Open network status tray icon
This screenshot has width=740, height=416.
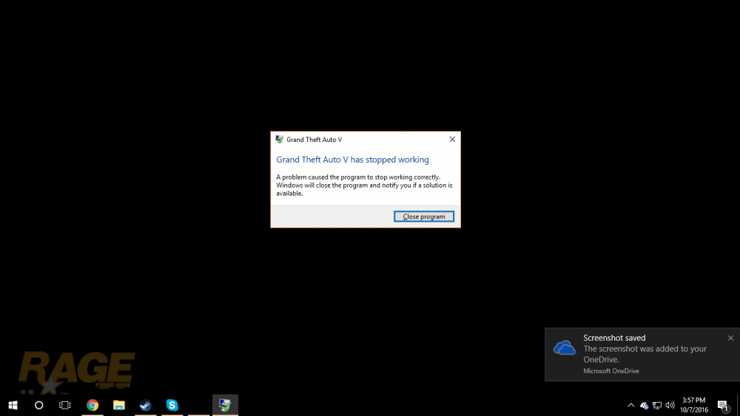click(x=657, y=405)
